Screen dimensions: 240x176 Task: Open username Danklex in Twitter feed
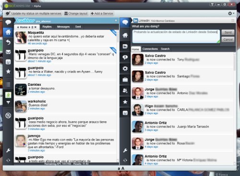point(35,84)
